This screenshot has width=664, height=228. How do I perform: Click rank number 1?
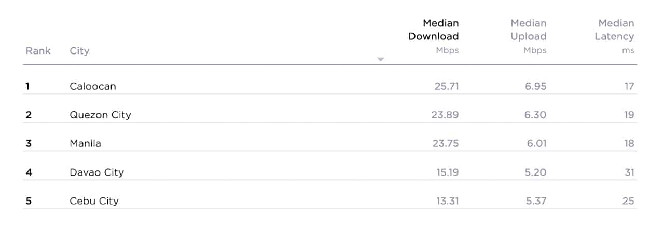click(27, 86)
